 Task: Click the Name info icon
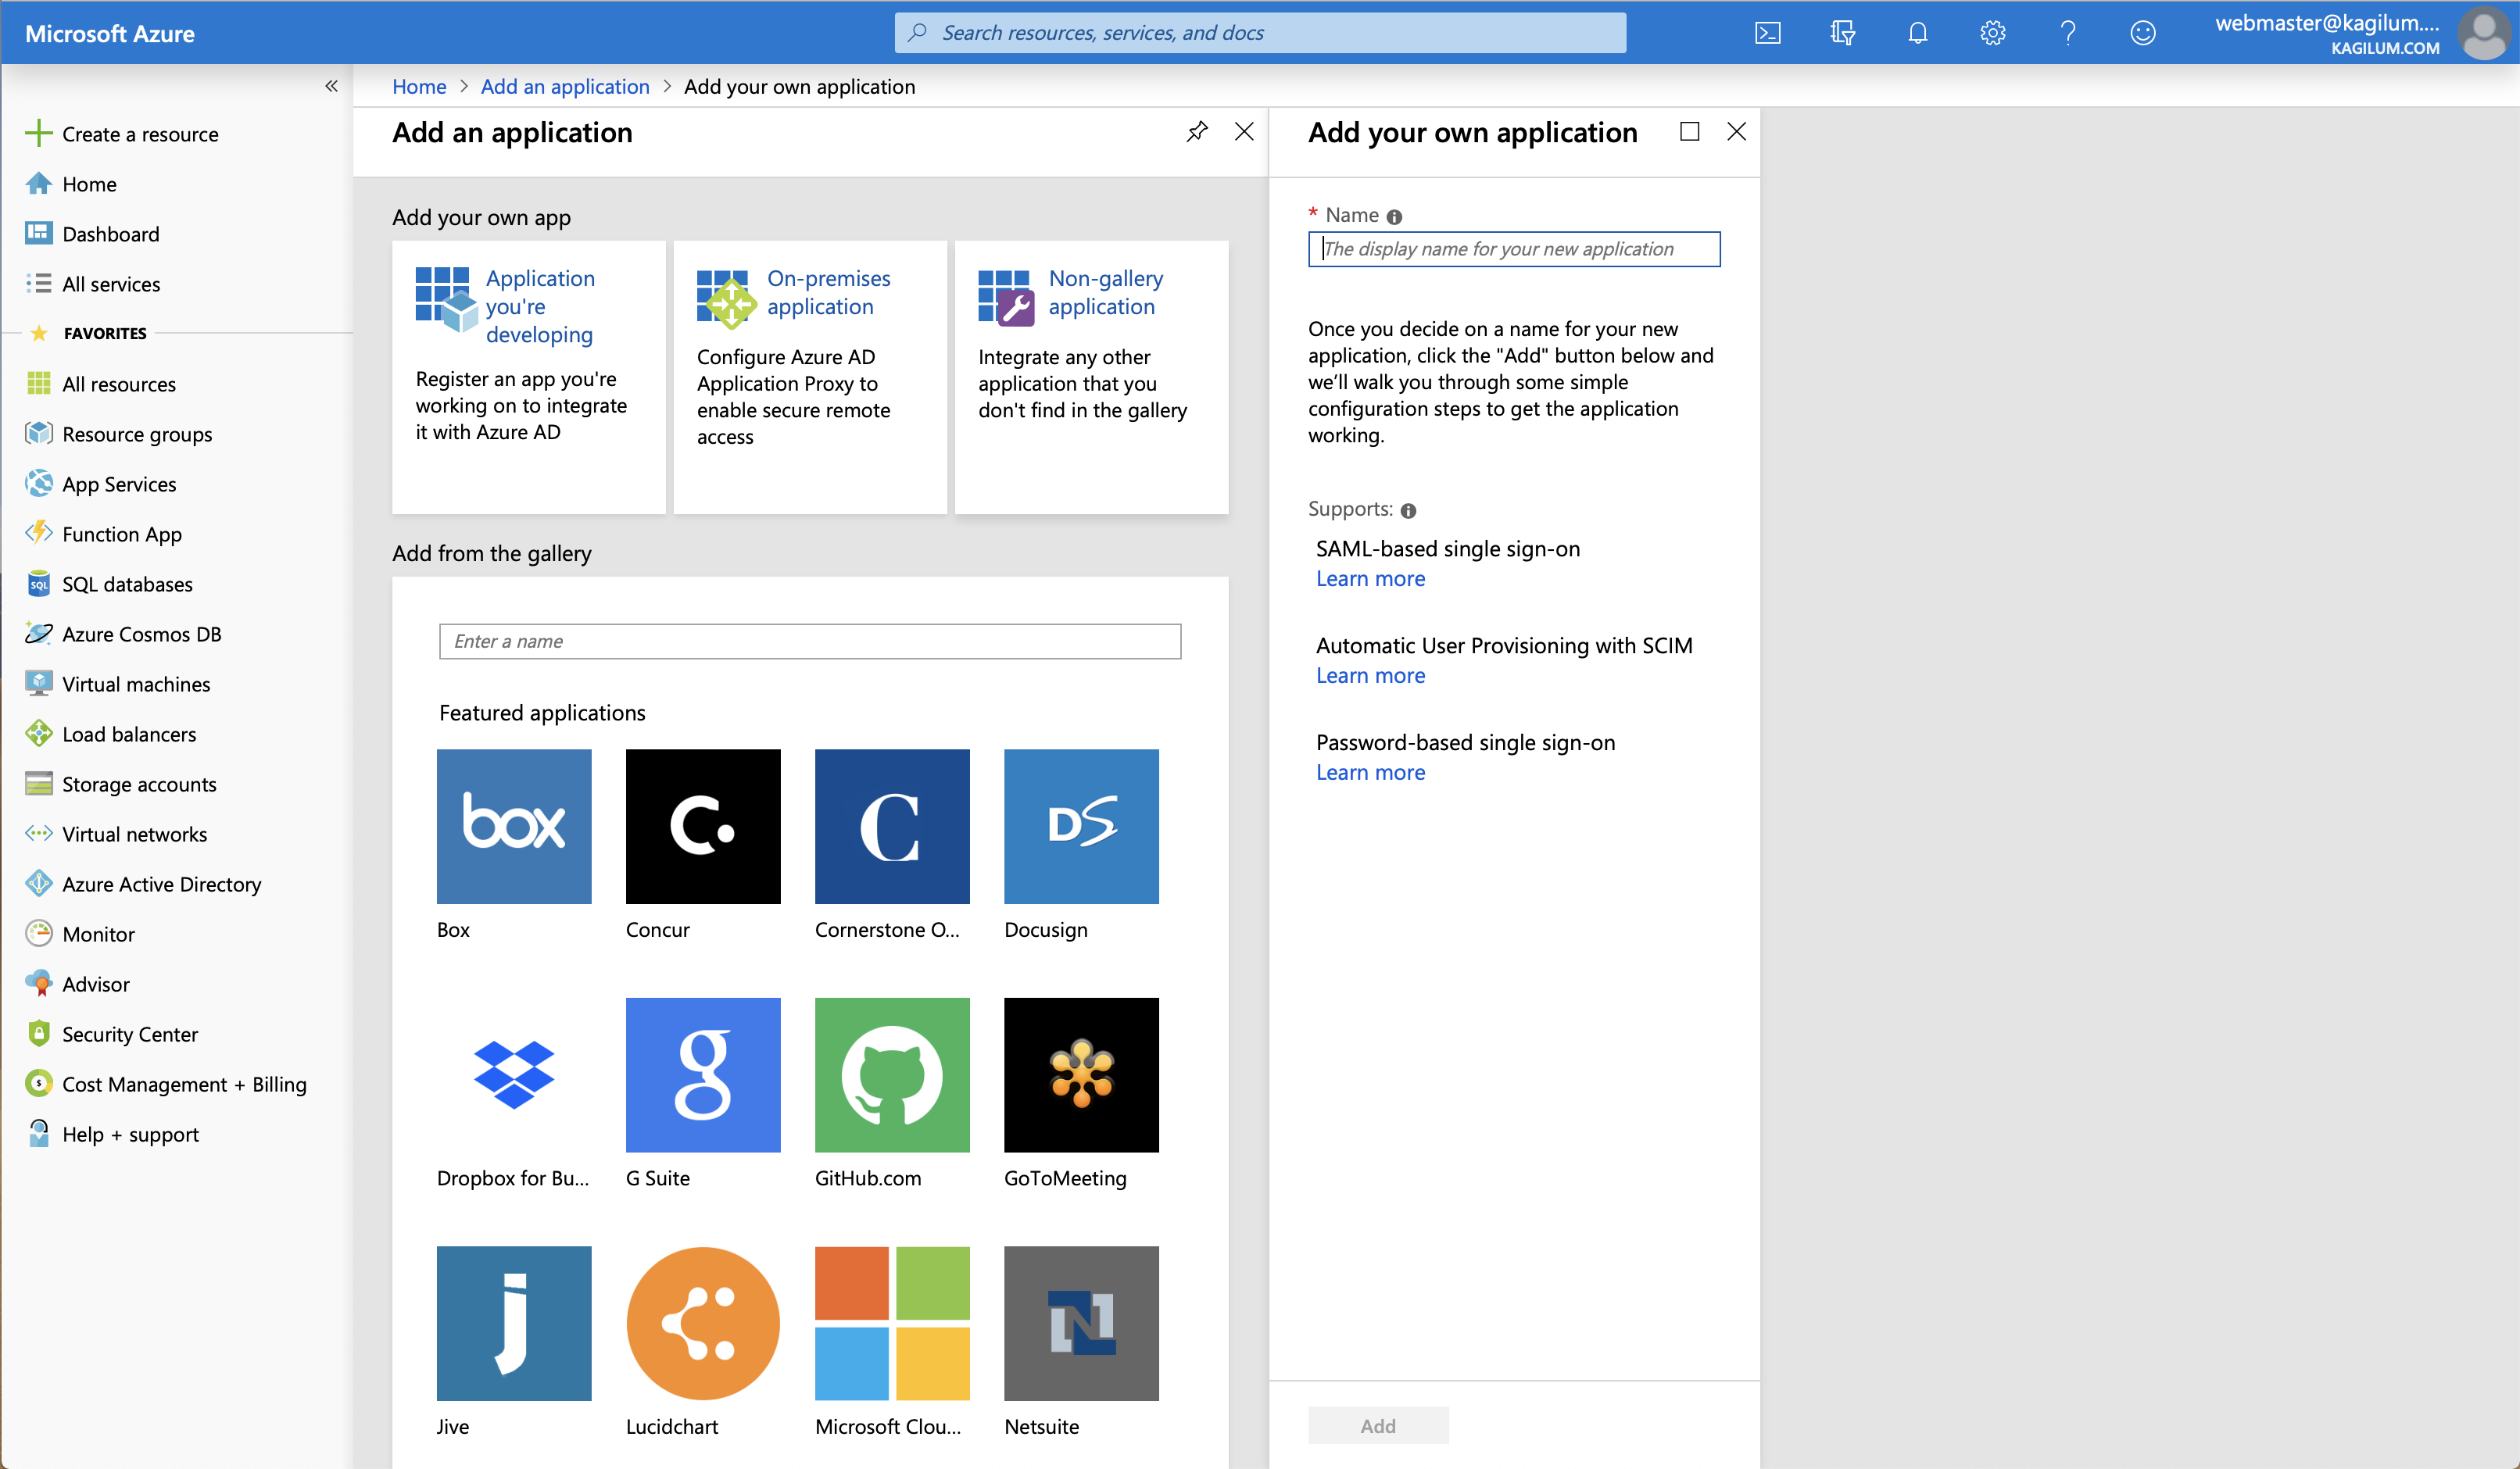pyautogui.click(x=1394, y=216)
